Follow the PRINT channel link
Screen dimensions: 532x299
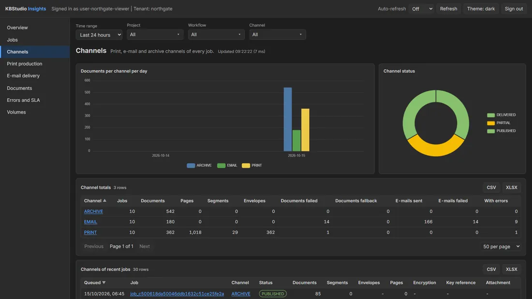coord(90,232)
